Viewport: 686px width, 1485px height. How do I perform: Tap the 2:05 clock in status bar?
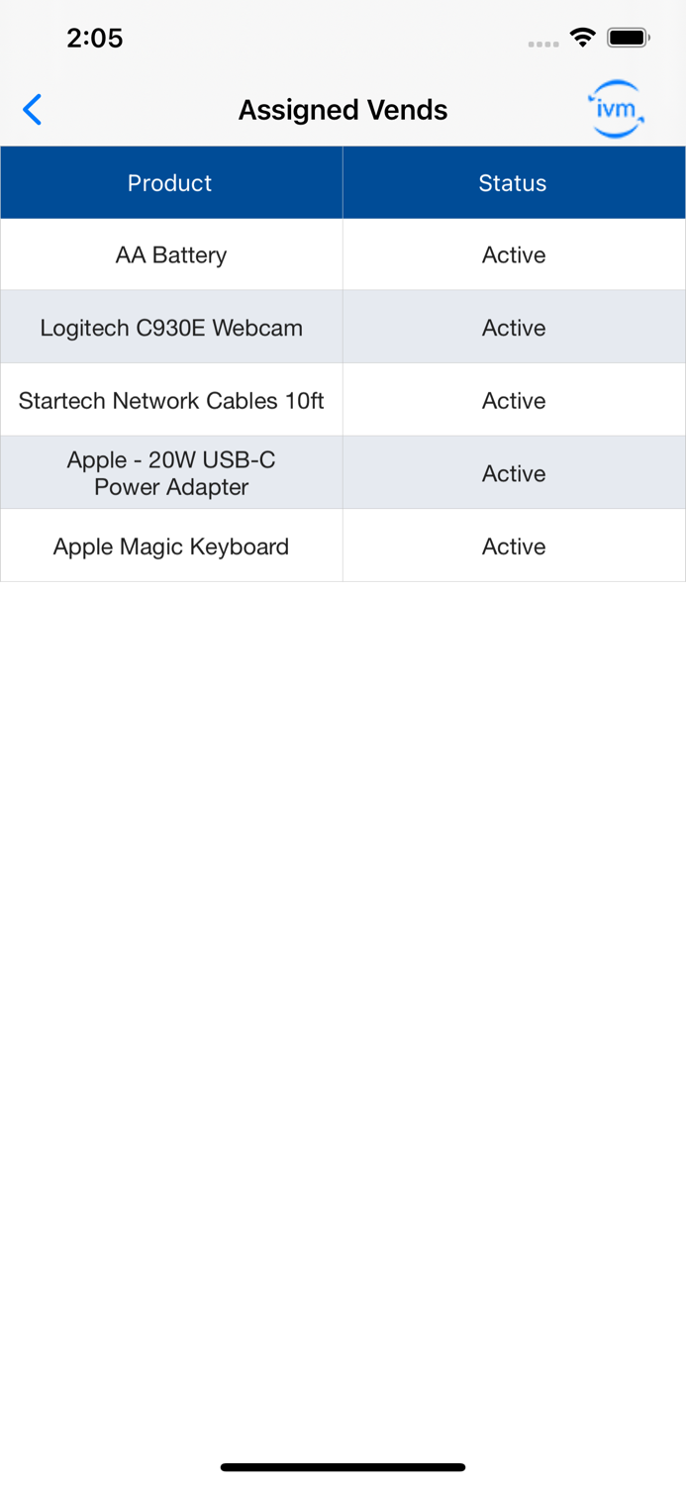[x=95, y=39]
